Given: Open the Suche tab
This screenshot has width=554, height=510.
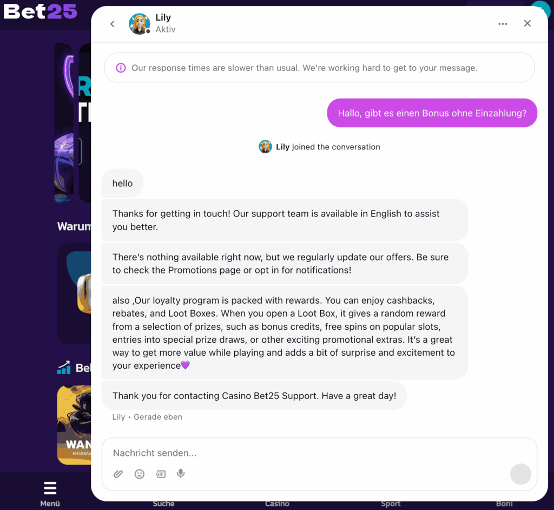Looking at the screenshot, I should pyautogui.click(x=163, y=504).
